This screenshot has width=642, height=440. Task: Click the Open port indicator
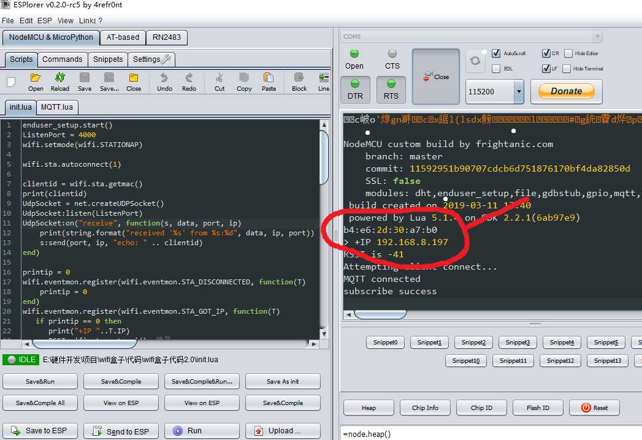coord(354,53)
